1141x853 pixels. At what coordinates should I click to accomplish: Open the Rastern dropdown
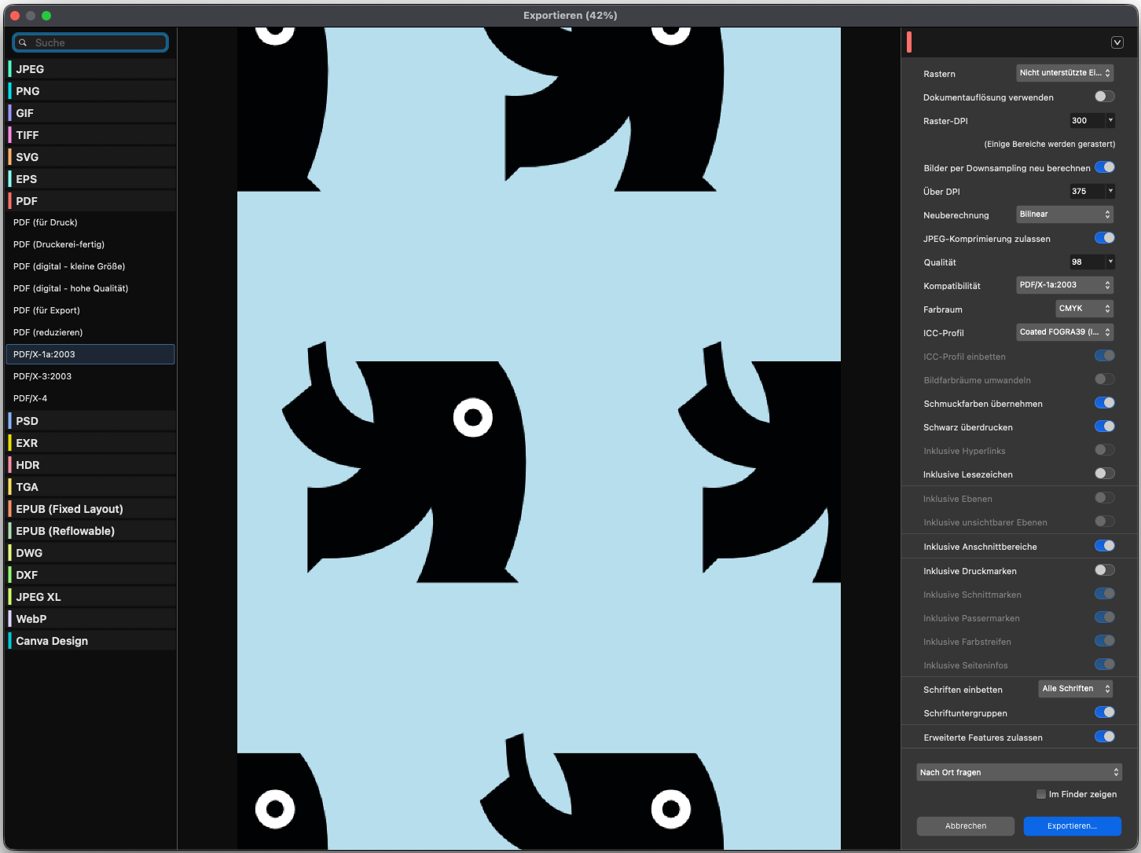click(x=1065, y=73)
